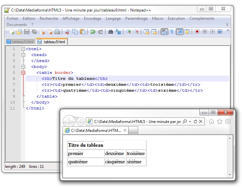Viewport: 242px width, 187px height.
Task: Click the browser refresh button
Action: [x=195, y=122]
